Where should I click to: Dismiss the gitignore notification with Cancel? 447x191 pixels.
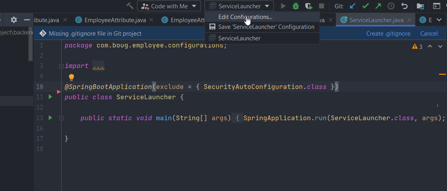coord(429,34)
